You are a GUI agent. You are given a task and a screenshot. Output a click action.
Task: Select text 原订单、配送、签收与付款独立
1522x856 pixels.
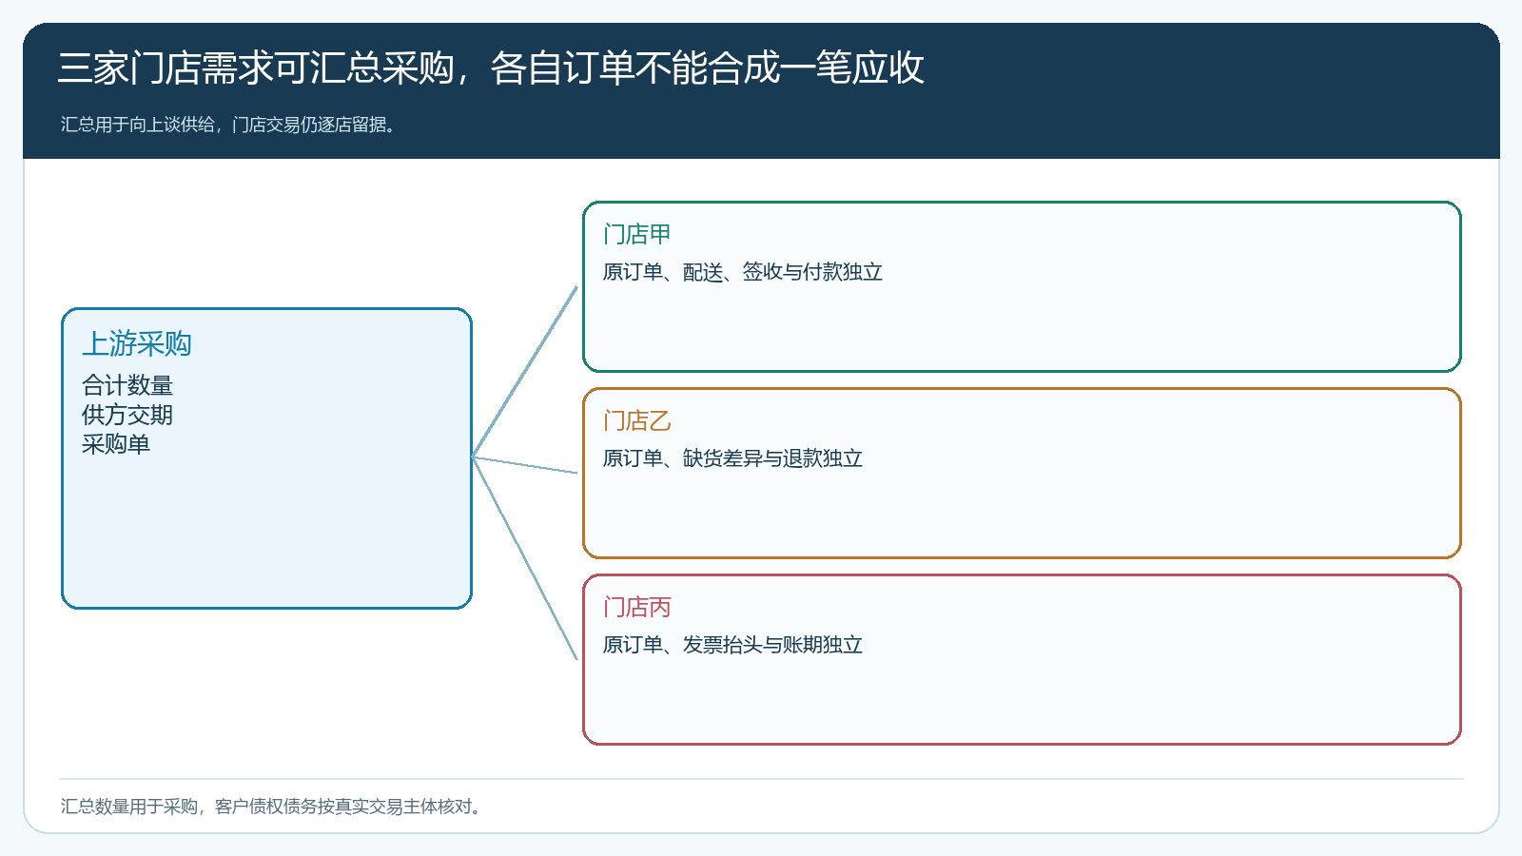743,272
